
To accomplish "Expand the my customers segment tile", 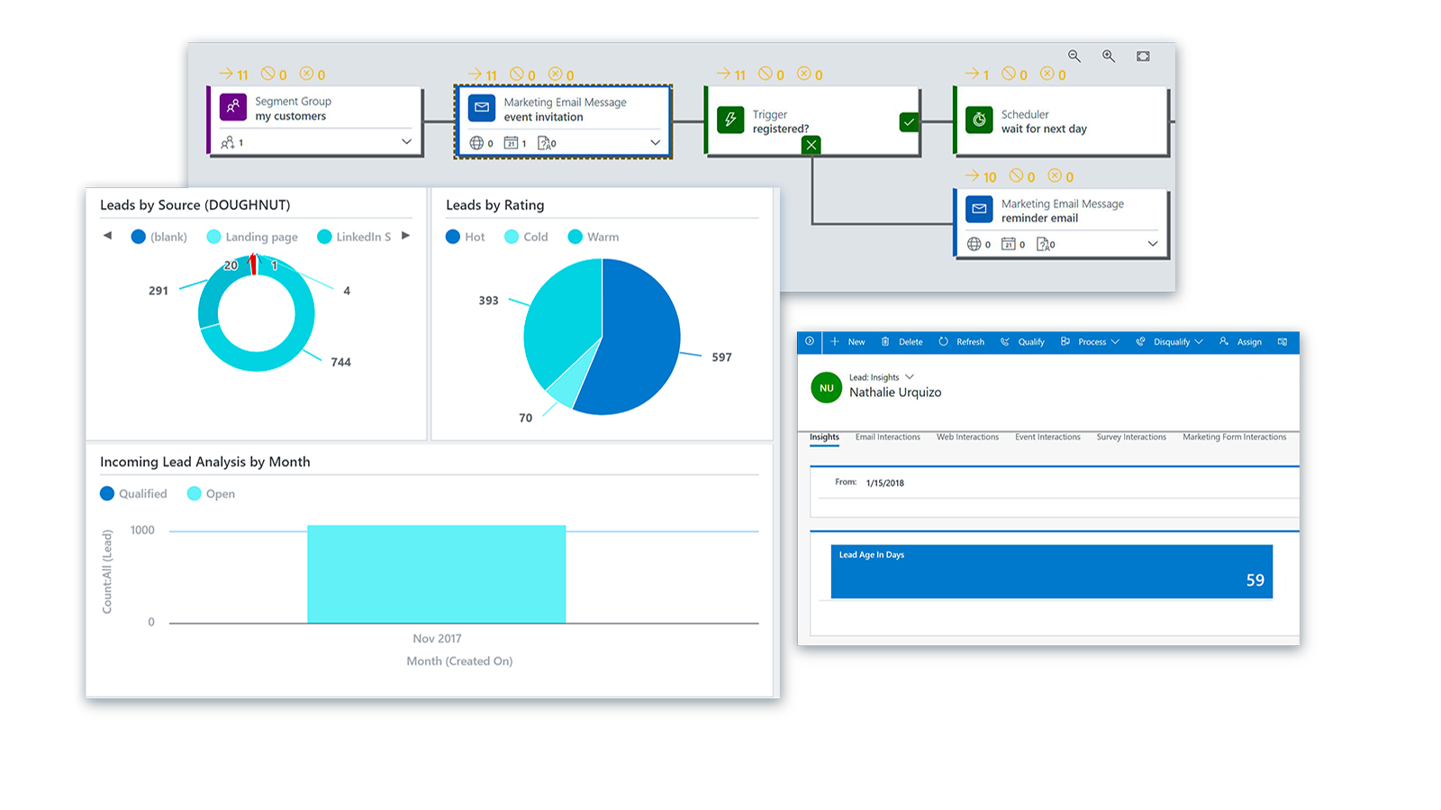I will coord(406,142).
